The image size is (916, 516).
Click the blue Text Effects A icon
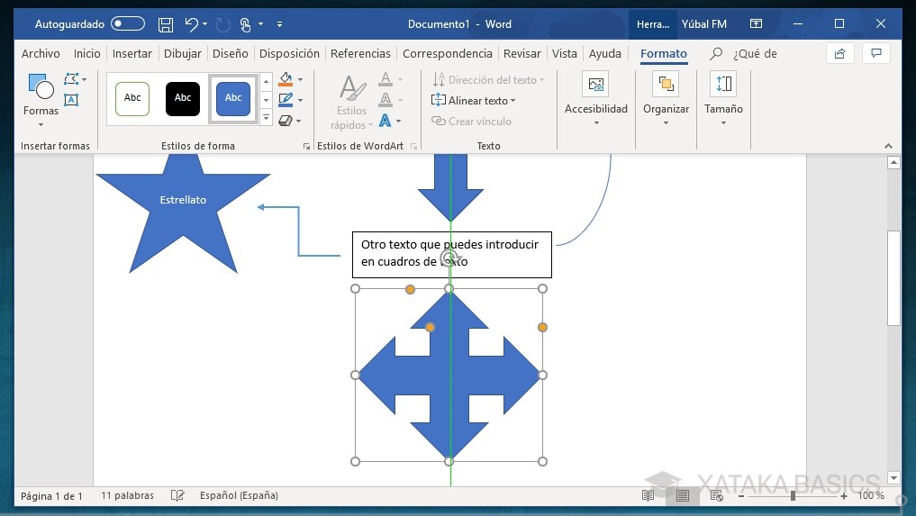[385, 121]
